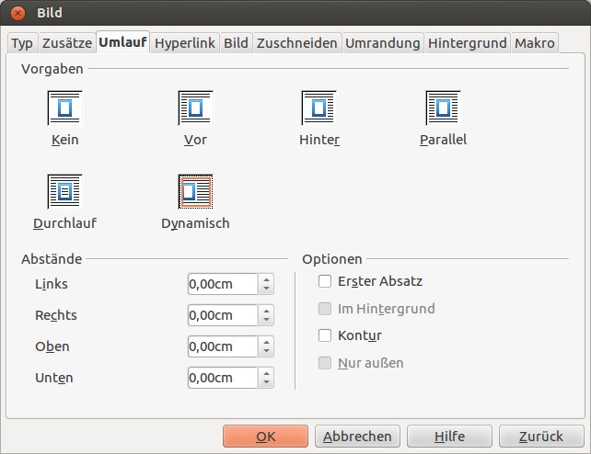
Task: Go to the Umrandung tab
Action: 382,43
